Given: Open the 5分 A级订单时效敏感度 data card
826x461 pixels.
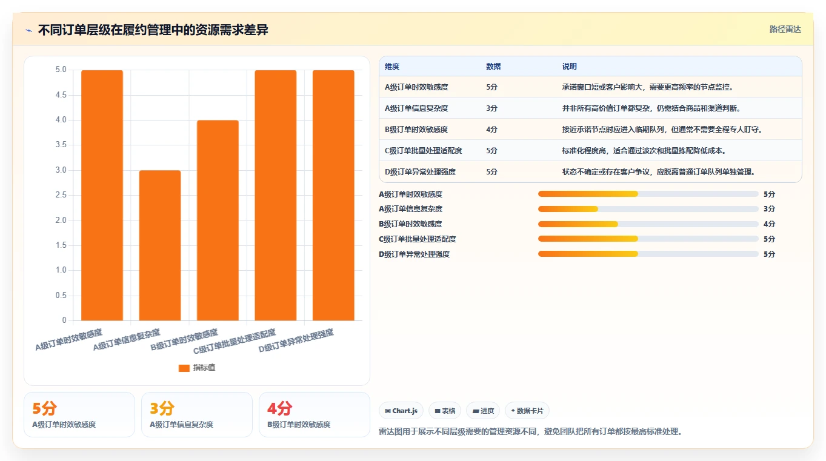Looking at the screenshot, I should click(79, 414).
